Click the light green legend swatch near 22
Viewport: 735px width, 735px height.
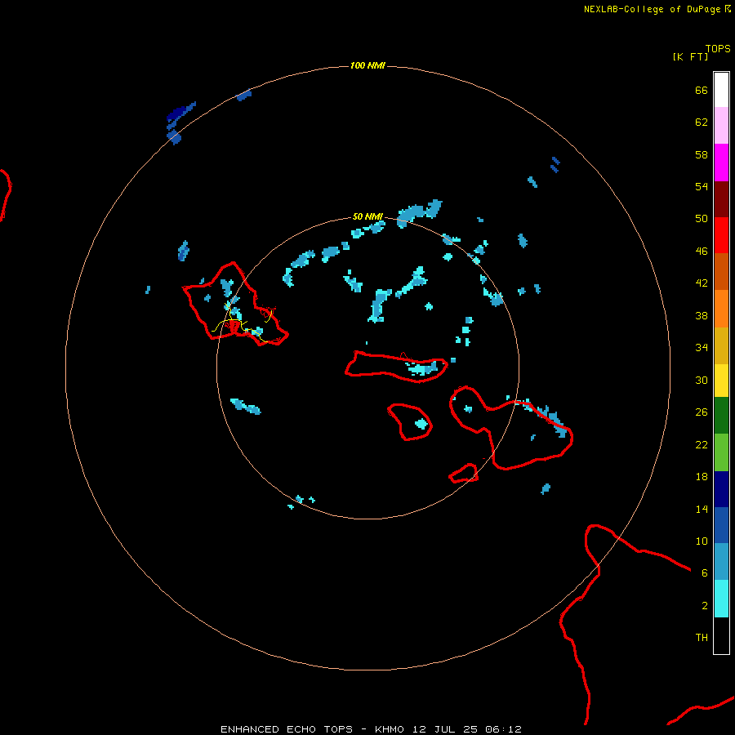click(x=721, y=452)
